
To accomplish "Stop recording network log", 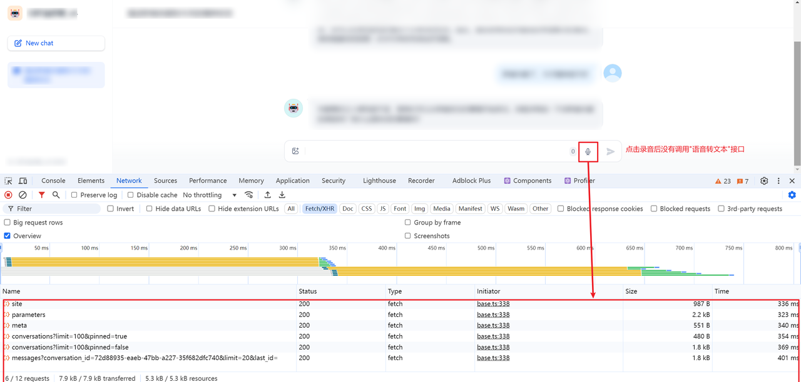I will (x=8, y=195).
